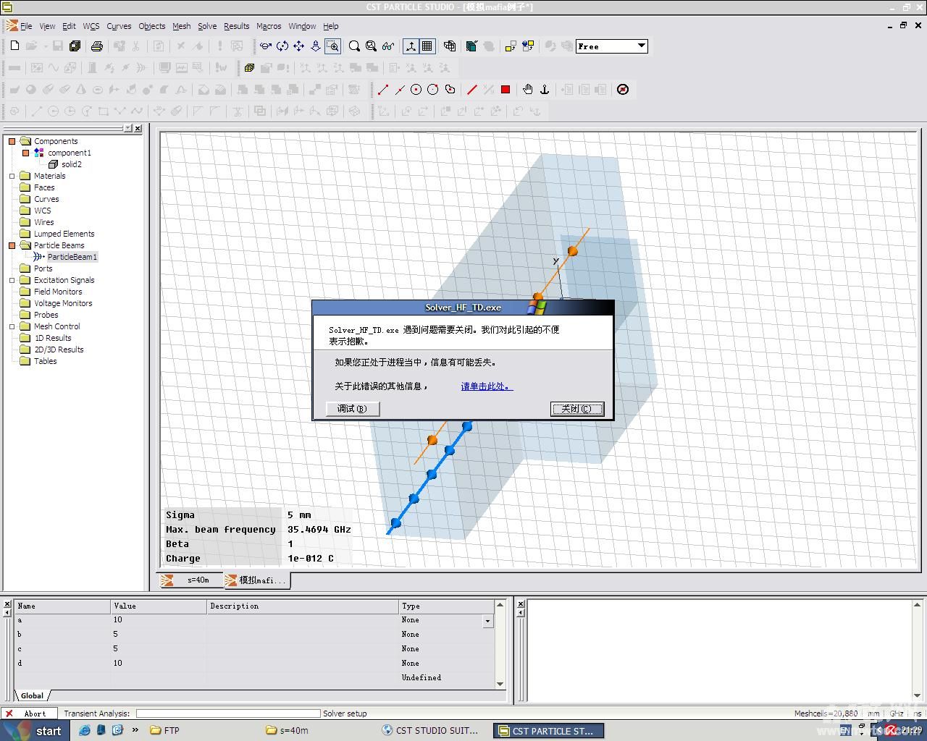
Task: Close the navigation tree panel
Action: tap(138, 128)
